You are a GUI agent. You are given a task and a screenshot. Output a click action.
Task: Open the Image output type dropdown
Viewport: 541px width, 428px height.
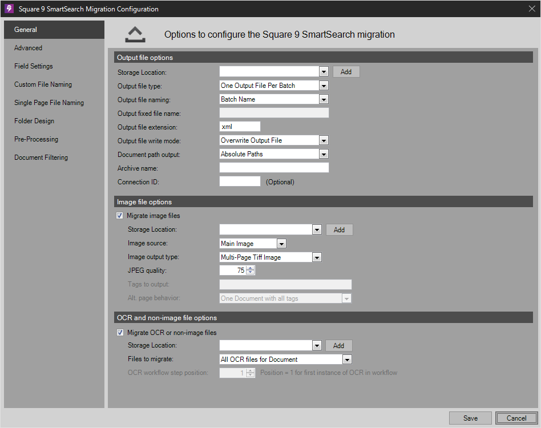coord(317,257)
